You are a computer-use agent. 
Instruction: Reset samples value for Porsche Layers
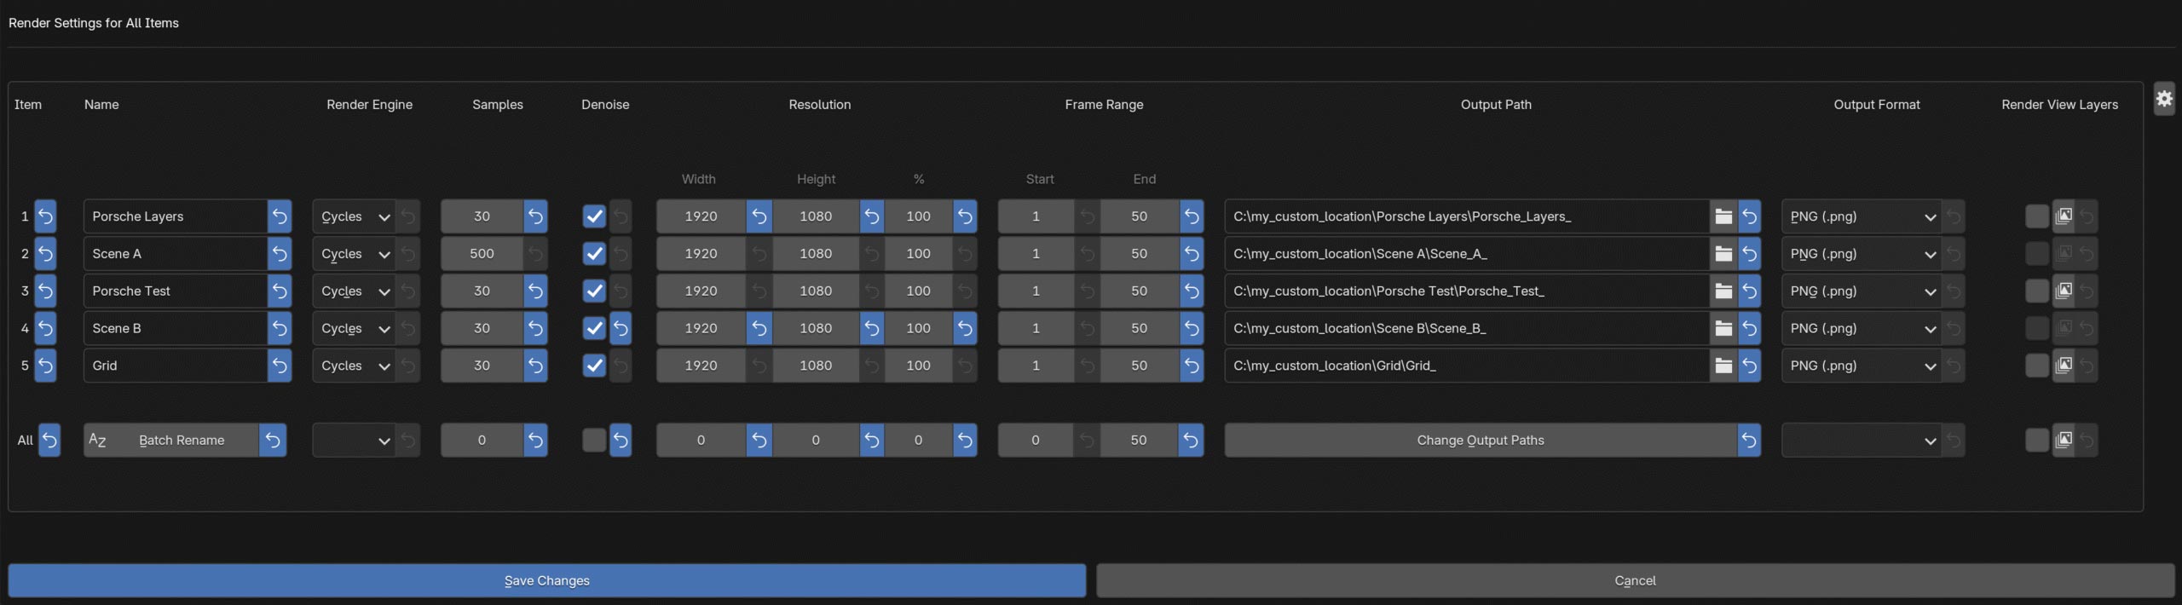tap(535, 216)
